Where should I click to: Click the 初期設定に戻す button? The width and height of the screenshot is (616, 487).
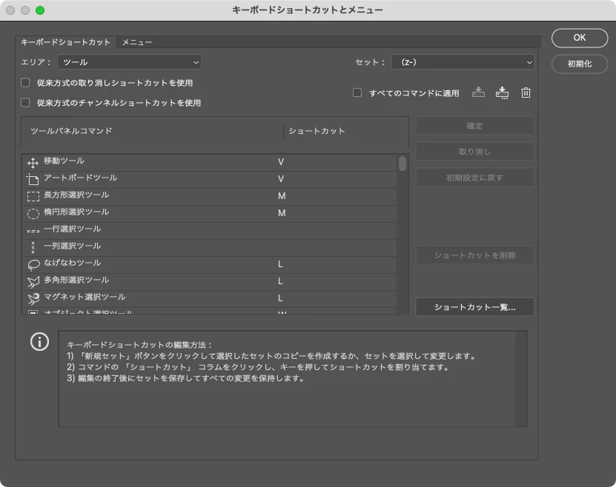click(474, 178)
